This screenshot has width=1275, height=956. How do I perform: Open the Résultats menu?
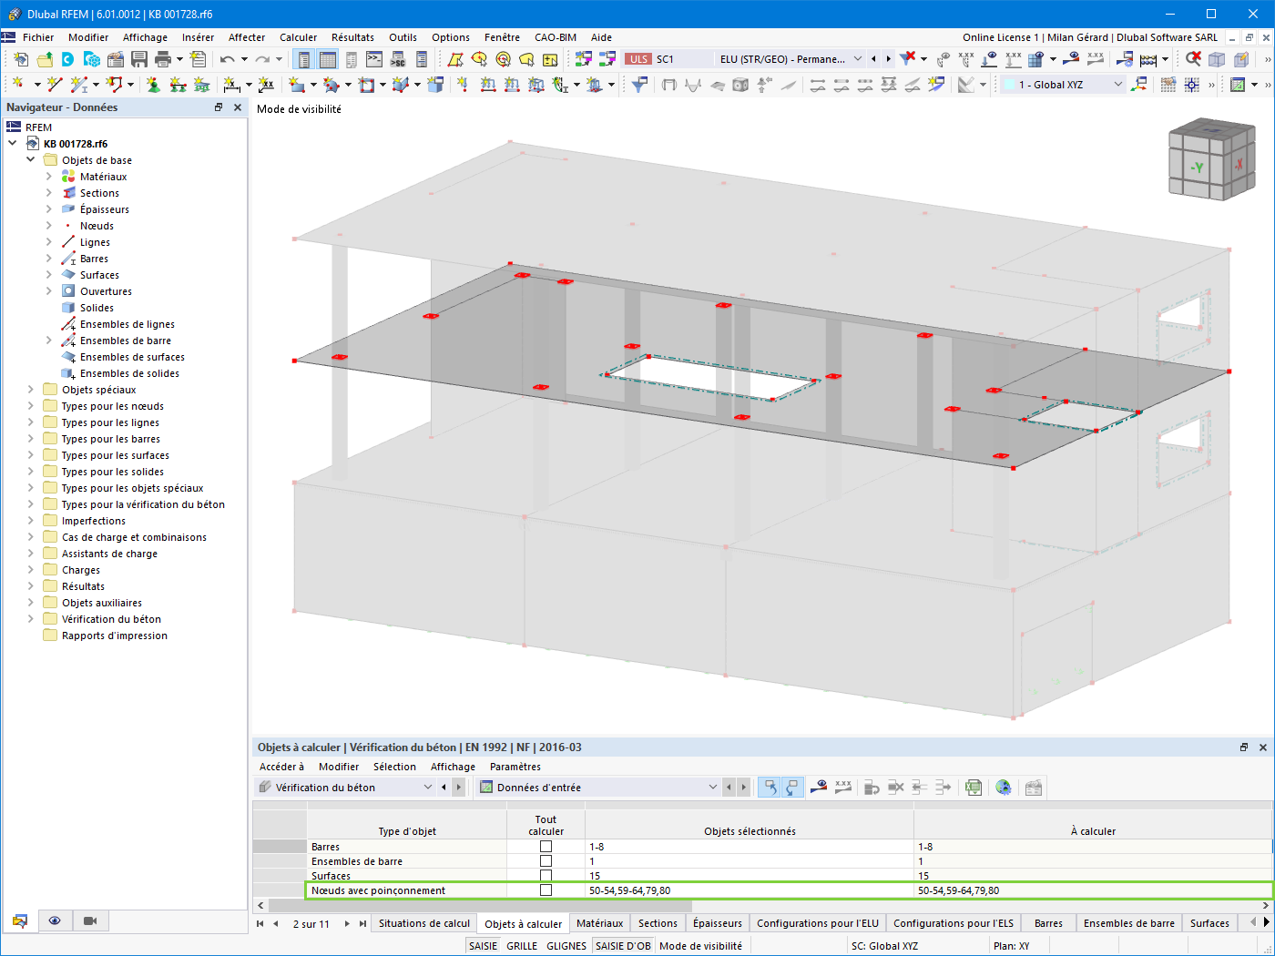coord(352,37)
